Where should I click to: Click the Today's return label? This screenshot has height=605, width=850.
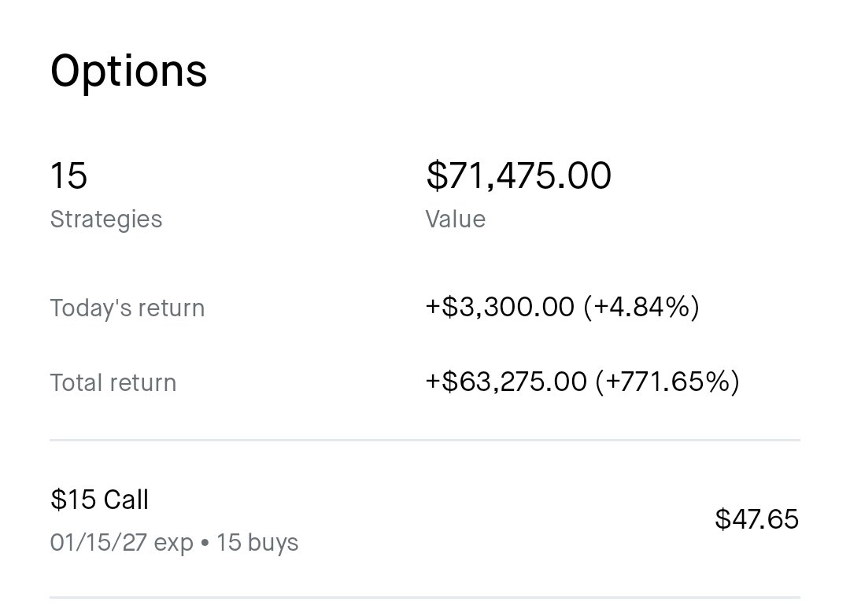pyautogui.click(x=128, y=308)
